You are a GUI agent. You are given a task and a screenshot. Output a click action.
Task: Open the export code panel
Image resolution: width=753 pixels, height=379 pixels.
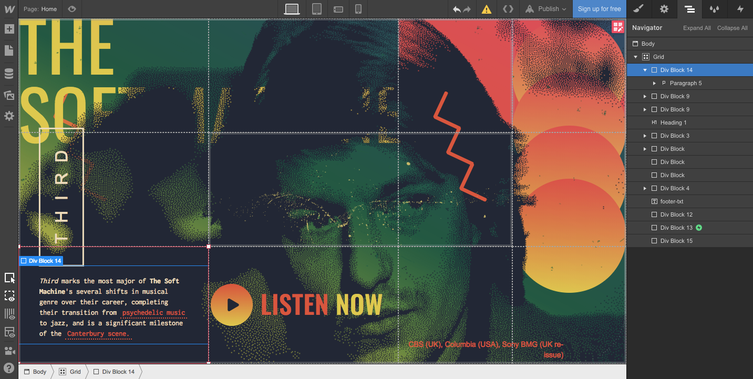coord(508,9)
